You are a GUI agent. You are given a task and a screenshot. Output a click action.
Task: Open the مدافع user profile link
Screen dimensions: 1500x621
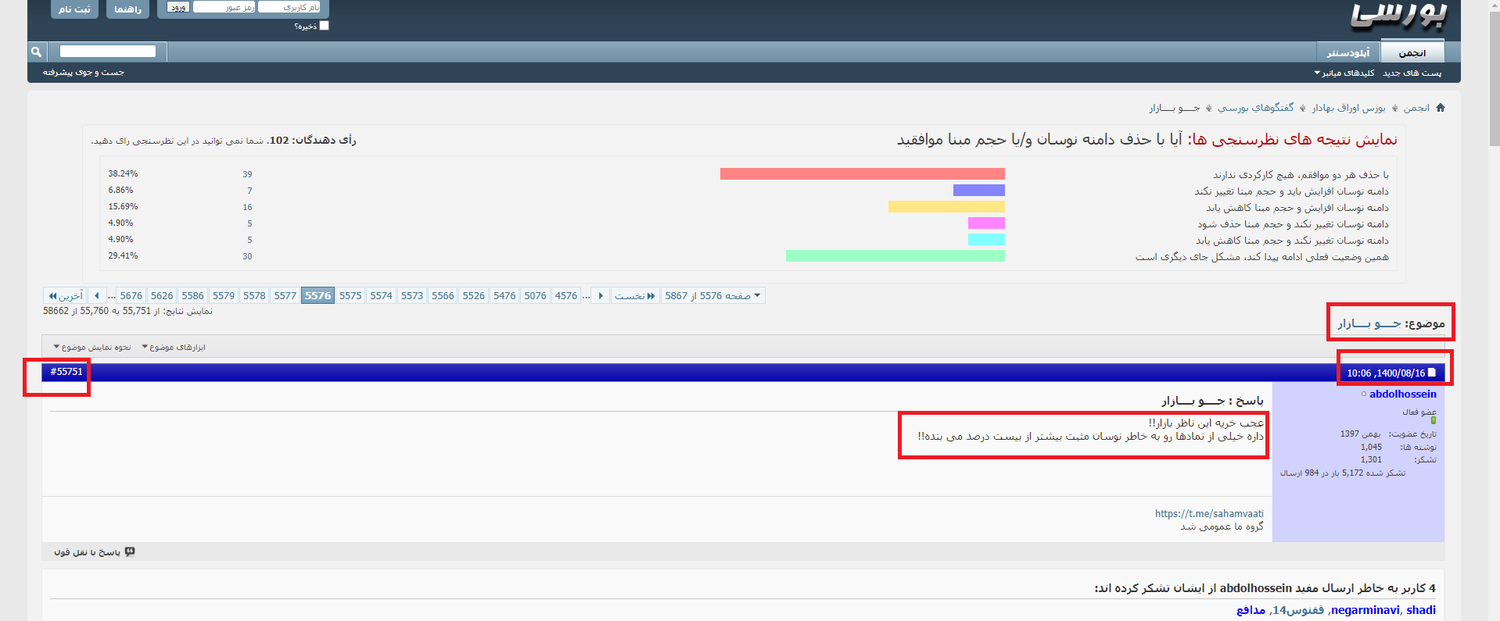(1251, 610)
